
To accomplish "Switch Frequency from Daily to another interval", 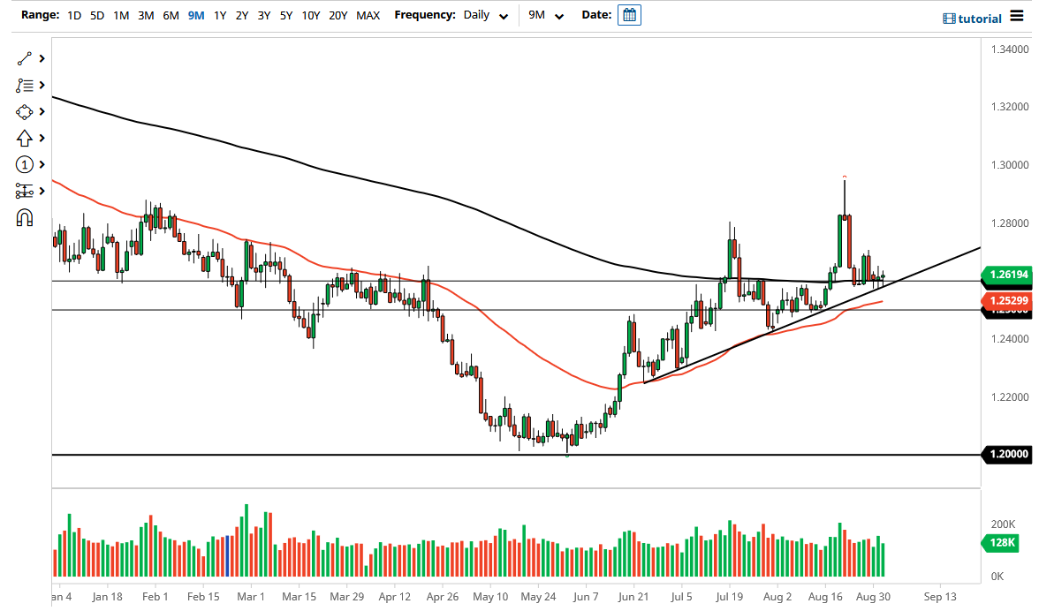I will (x=484, y=16).
